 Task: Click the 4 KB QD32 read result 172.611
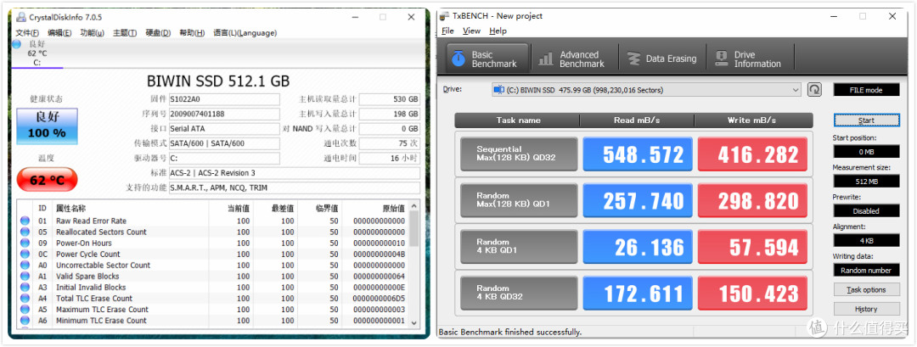[x=638, y=294]
